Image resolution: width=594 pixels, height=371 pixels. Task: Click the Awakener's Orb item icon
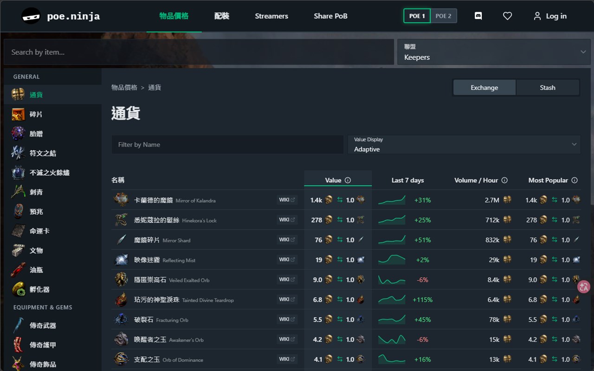(121, 339)
